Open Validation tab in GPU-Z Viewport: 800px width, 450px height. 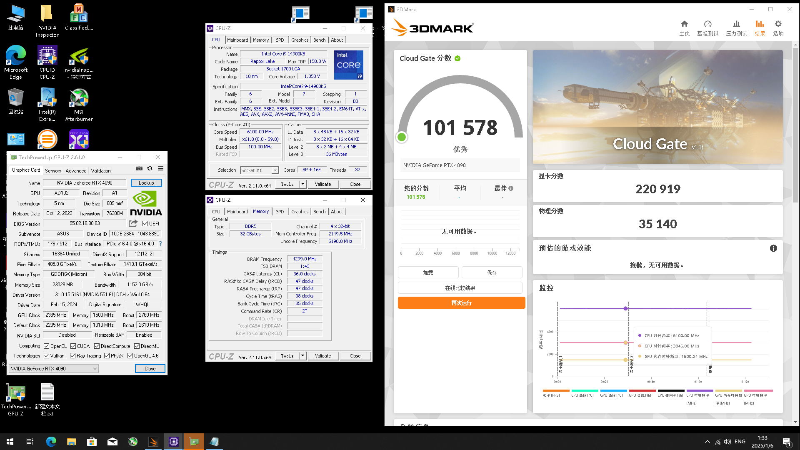101,170
